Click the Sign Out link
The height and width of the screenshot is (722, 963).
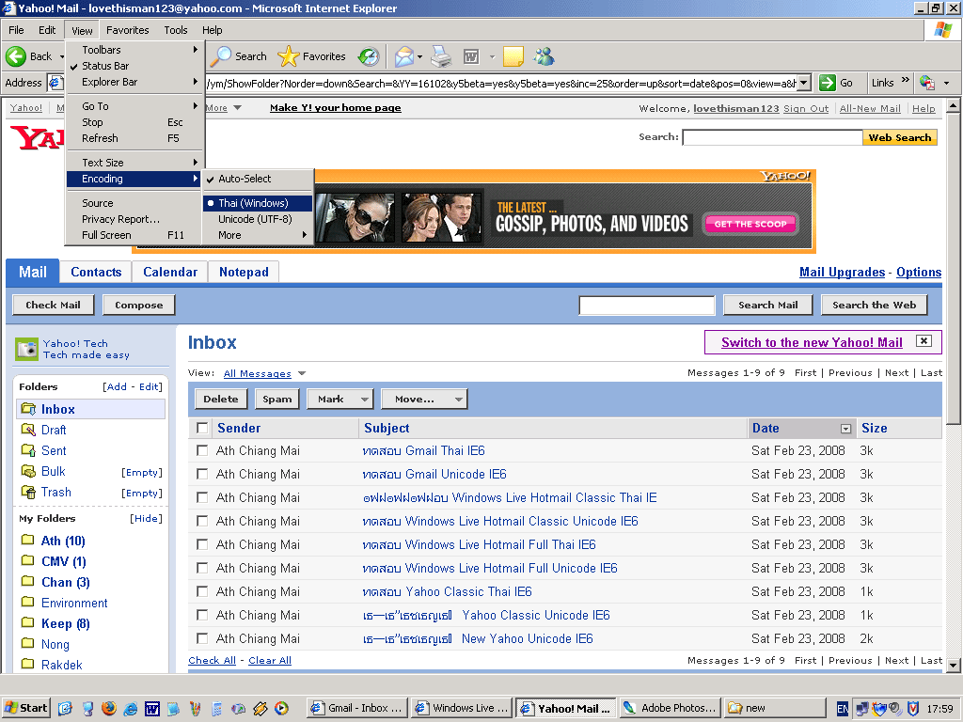coord(806,109)
